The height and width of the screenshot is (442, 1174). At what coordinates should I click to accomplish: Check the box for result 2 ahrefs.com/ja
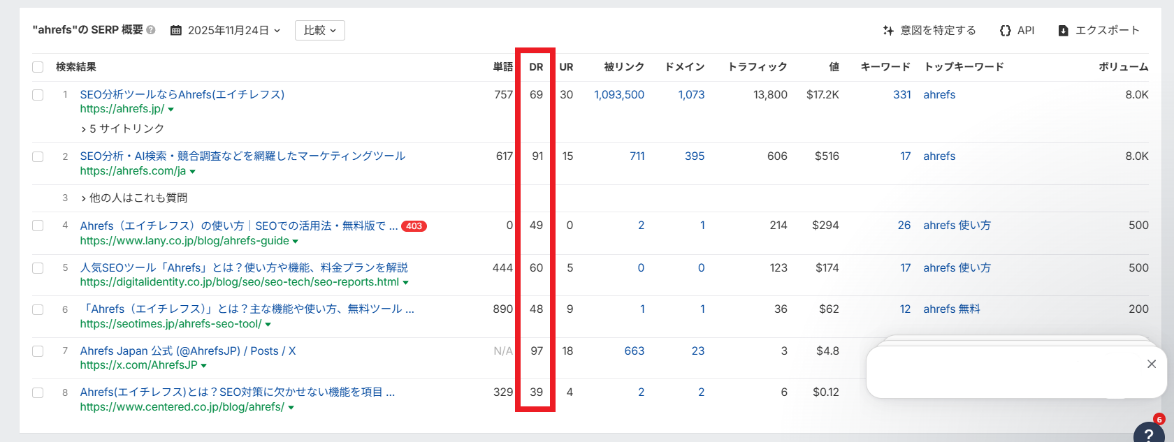coord(38,156)
